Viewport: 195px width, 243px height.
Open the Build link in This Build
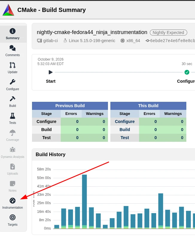click(125, 130)
